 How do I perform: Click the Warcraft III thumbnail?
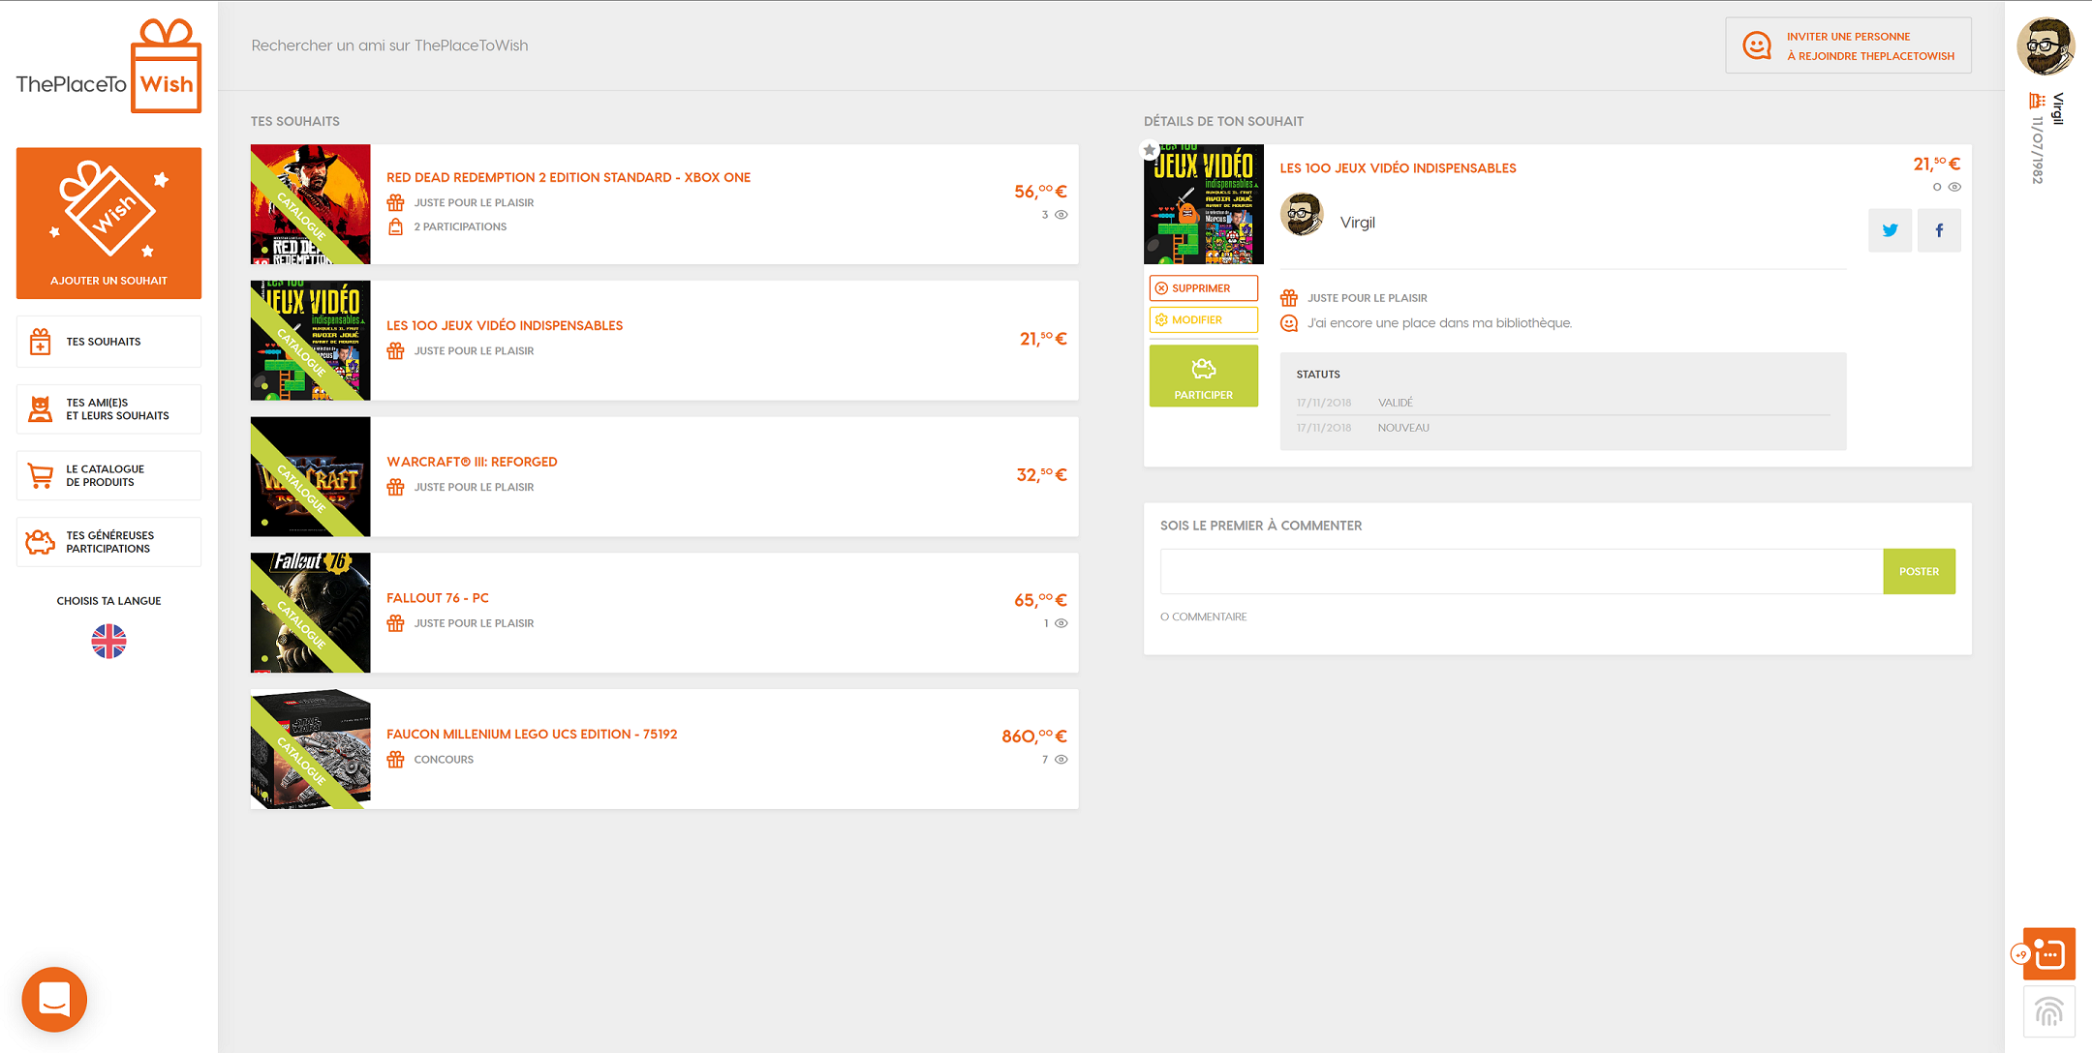coord(310,477)
